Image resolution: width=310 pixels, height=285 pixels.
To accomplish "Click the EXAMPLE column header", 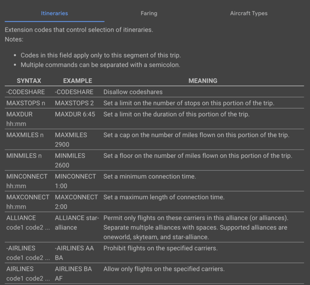I will 78,81.
